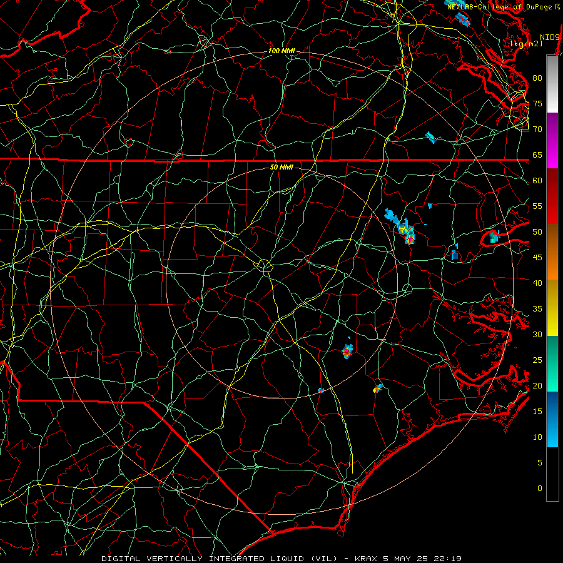
Task: Click the scale value '20'
Action: click(537, 385)
